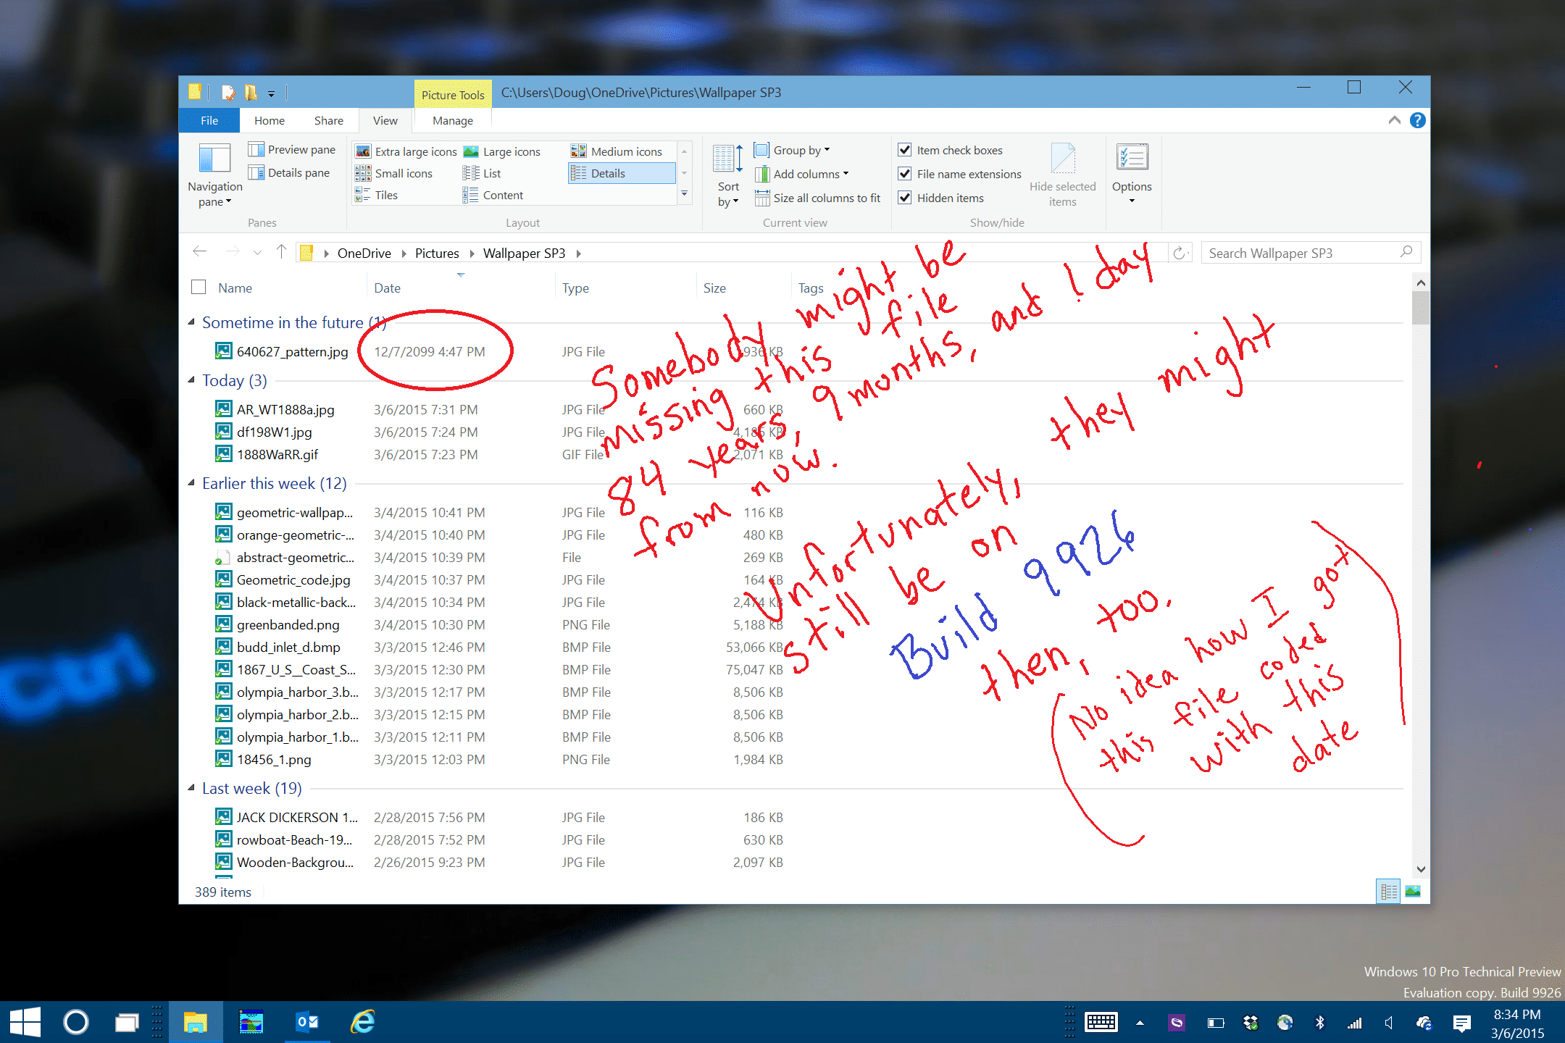Viewport: 1565px width, 1043px height.
Task: Open Windows Start menu
Action: pos(25,1022)
